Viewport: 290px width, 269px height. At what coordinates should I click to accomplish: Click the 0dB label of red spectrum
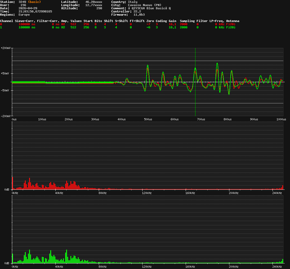pos(7,189)
